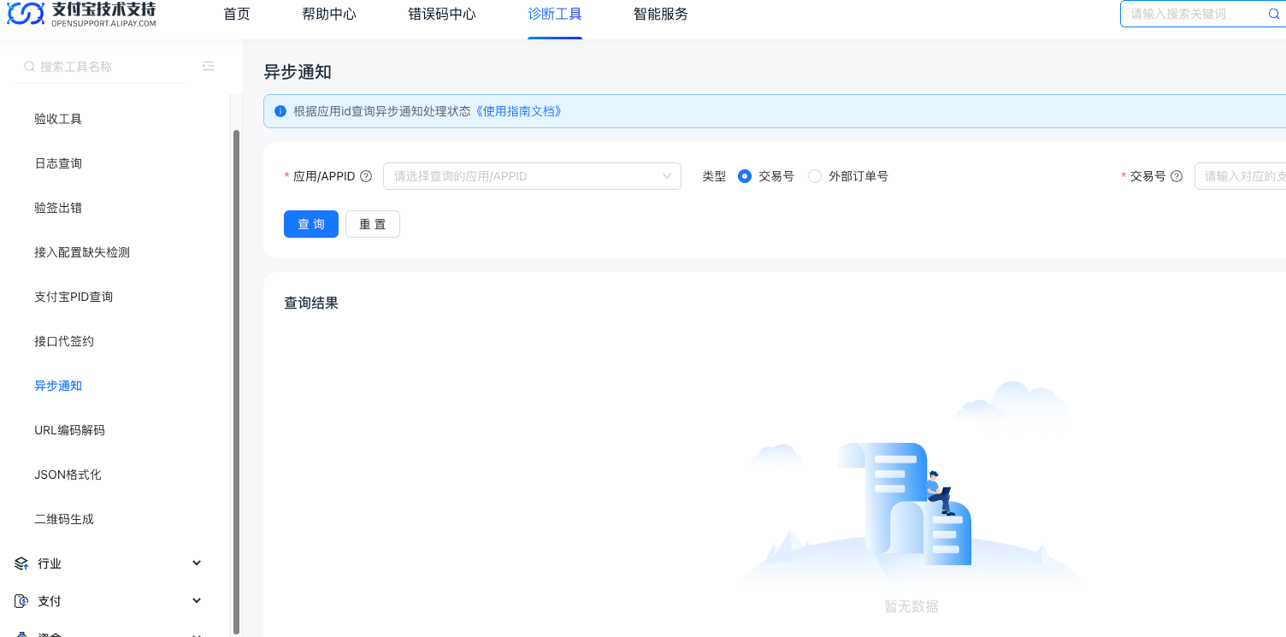
Task: Click the 查询 query button
Action: (310, 224)
